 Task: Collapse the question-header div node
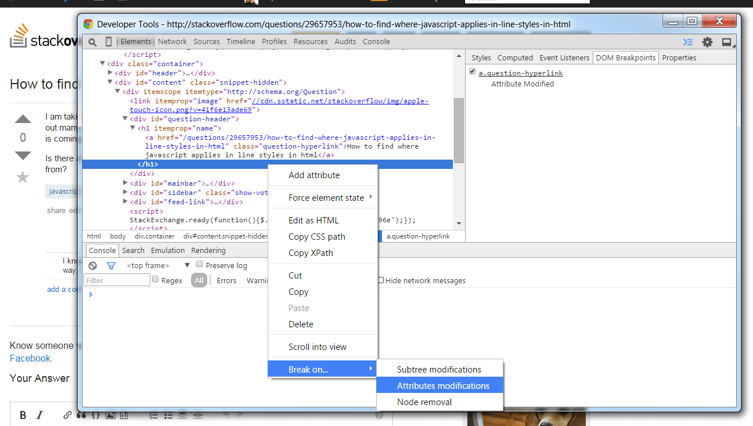tap(125, 119)
